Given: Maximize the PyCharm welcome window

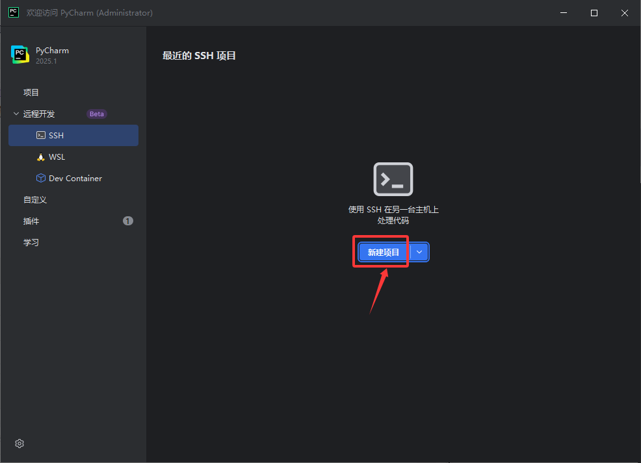Looking at the screenshot, I should pyautogui.click(x=594, y=12).
